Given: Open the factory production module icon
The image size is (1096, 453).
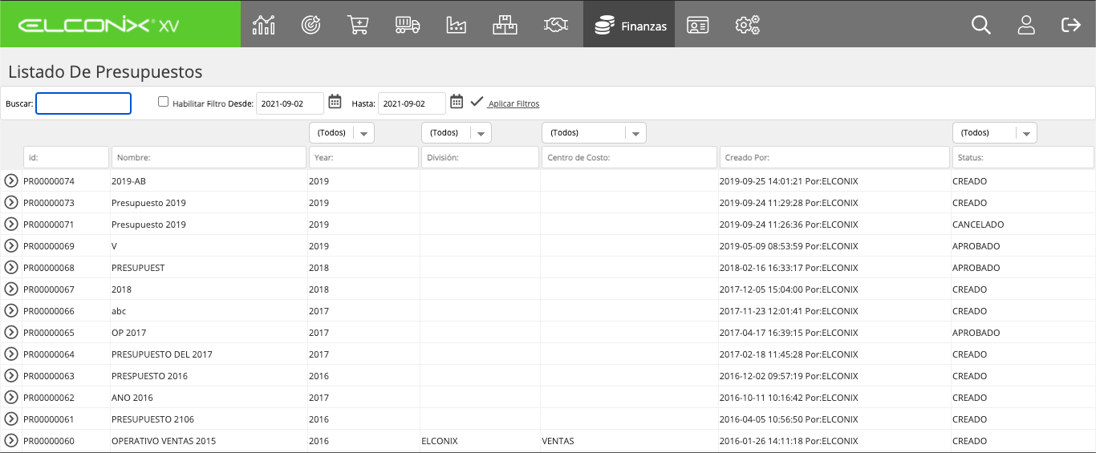Looking at the screenshot, I should pyautogui.click(x=456, y=25).
